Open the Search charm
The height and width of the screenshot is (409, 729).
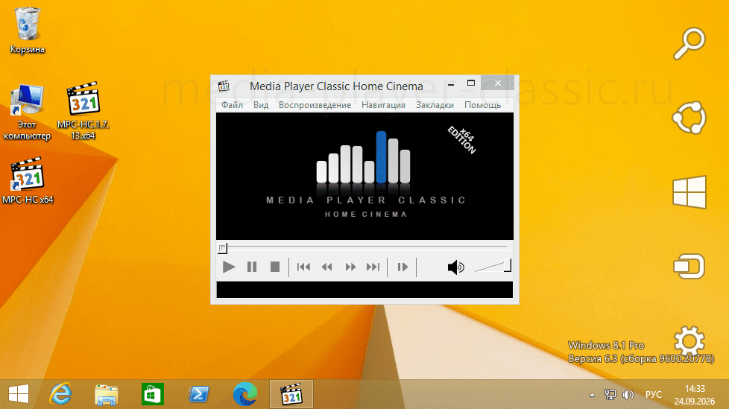pyautogui.click(x=689, y=44)
